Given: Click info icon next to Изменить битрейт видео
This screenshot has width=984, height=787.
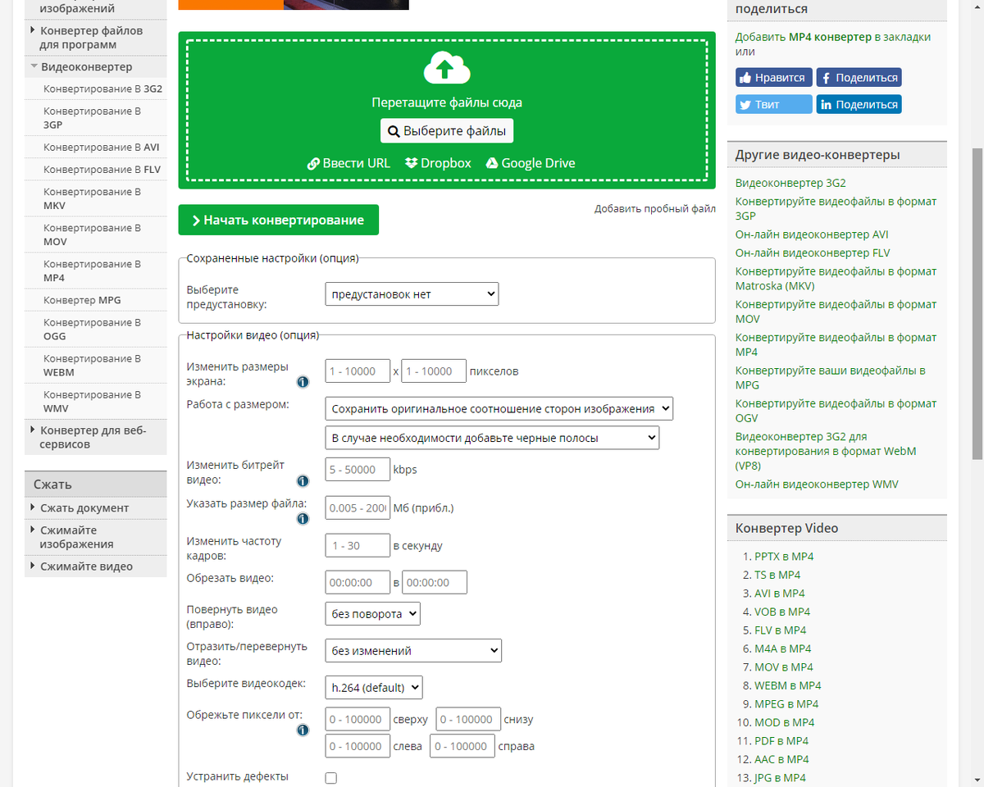Looking at the screenshot, I should tap(303, 481).
